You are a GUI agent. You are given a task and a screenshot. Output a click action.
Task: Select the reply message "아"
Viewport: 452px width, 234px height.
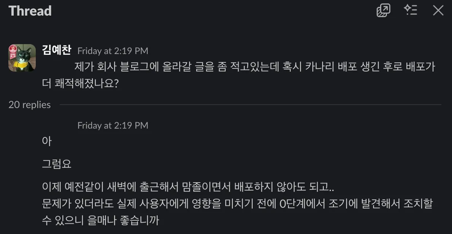(47, 141)
